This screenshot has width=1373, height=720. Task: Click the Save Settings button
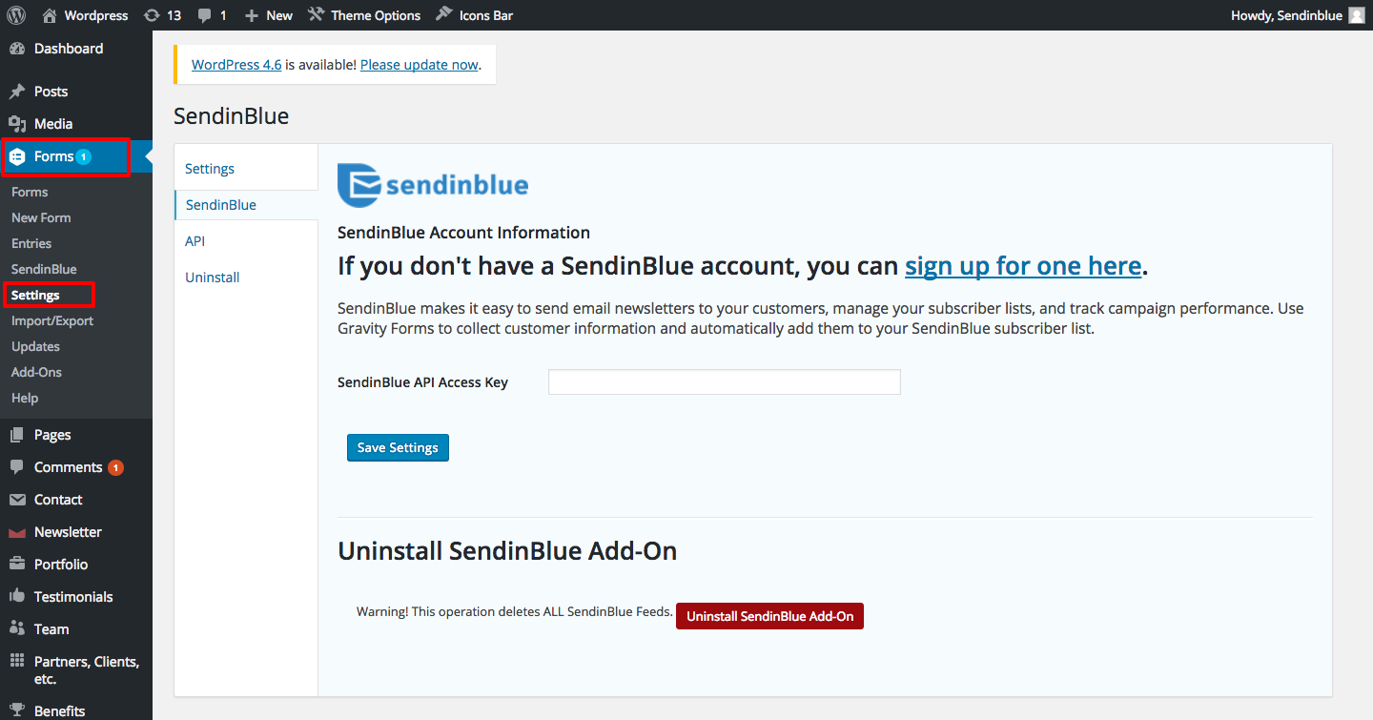pos(398,447)
